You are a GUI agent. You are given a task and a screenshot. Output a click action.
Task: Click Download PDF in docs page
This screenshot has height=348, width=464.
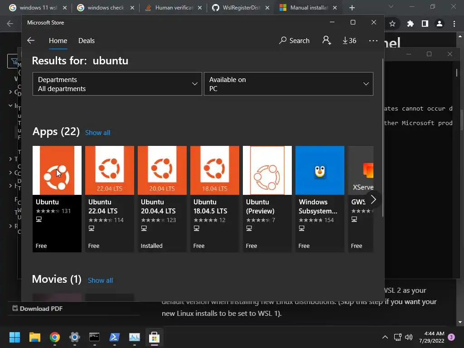point(38,308)
